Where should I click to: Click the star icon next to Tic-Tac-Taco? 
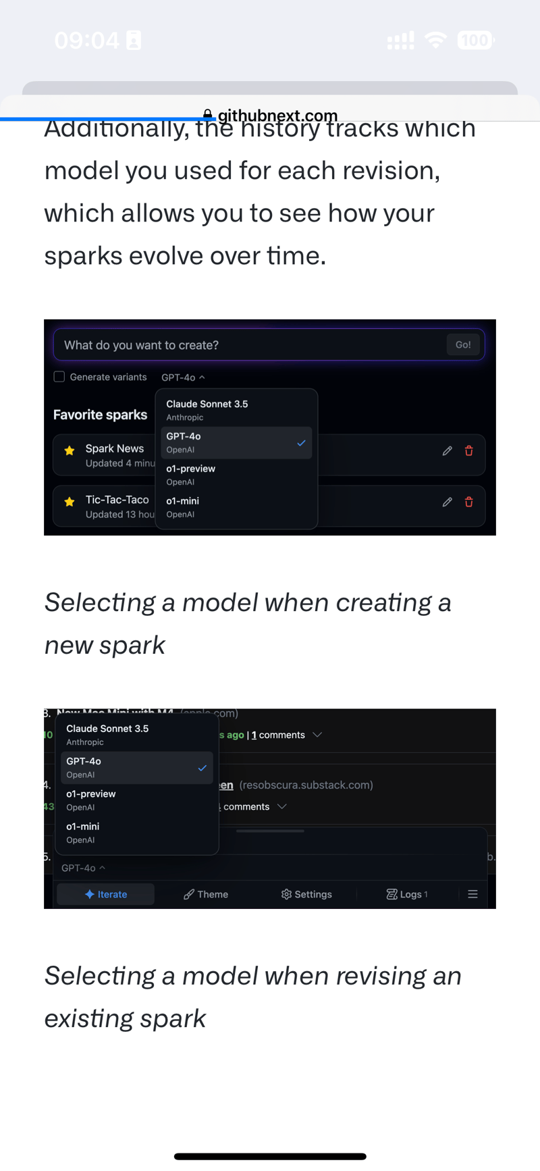[69, 502]
